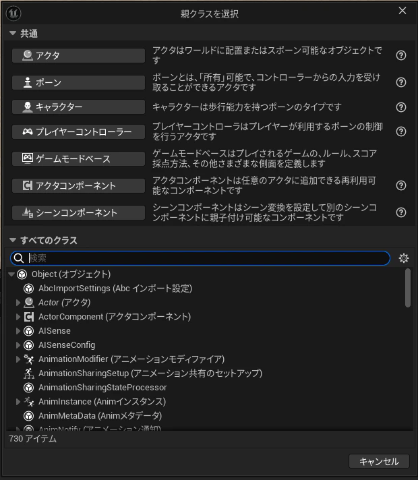
Task: Open help for プレイヤーコントローラー class
Action: pos(401,131)
